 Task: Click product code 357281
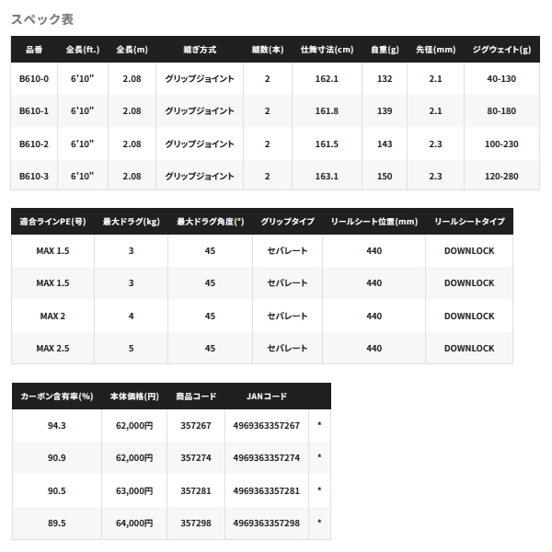[x=196, y=491]
